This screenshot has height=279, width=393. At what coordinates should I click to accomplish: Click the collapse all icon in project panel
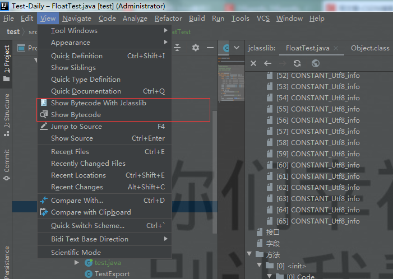click(177, 48)
